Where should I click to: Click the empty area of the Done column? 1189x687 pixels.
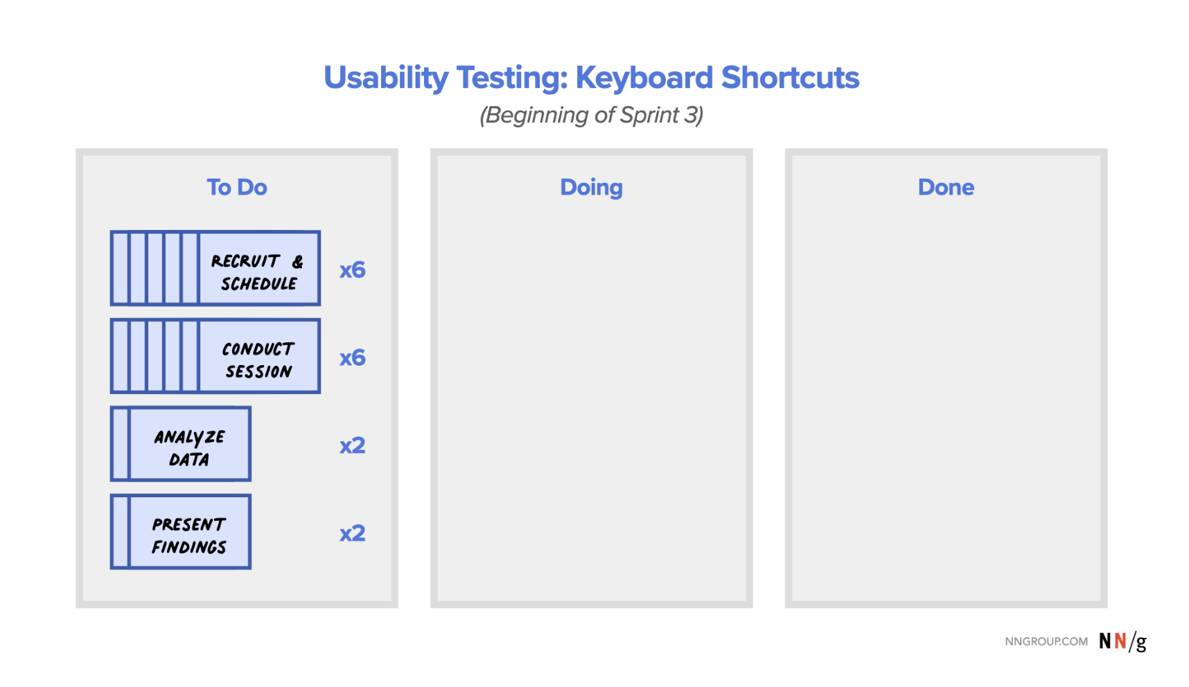tap(945, 402)
